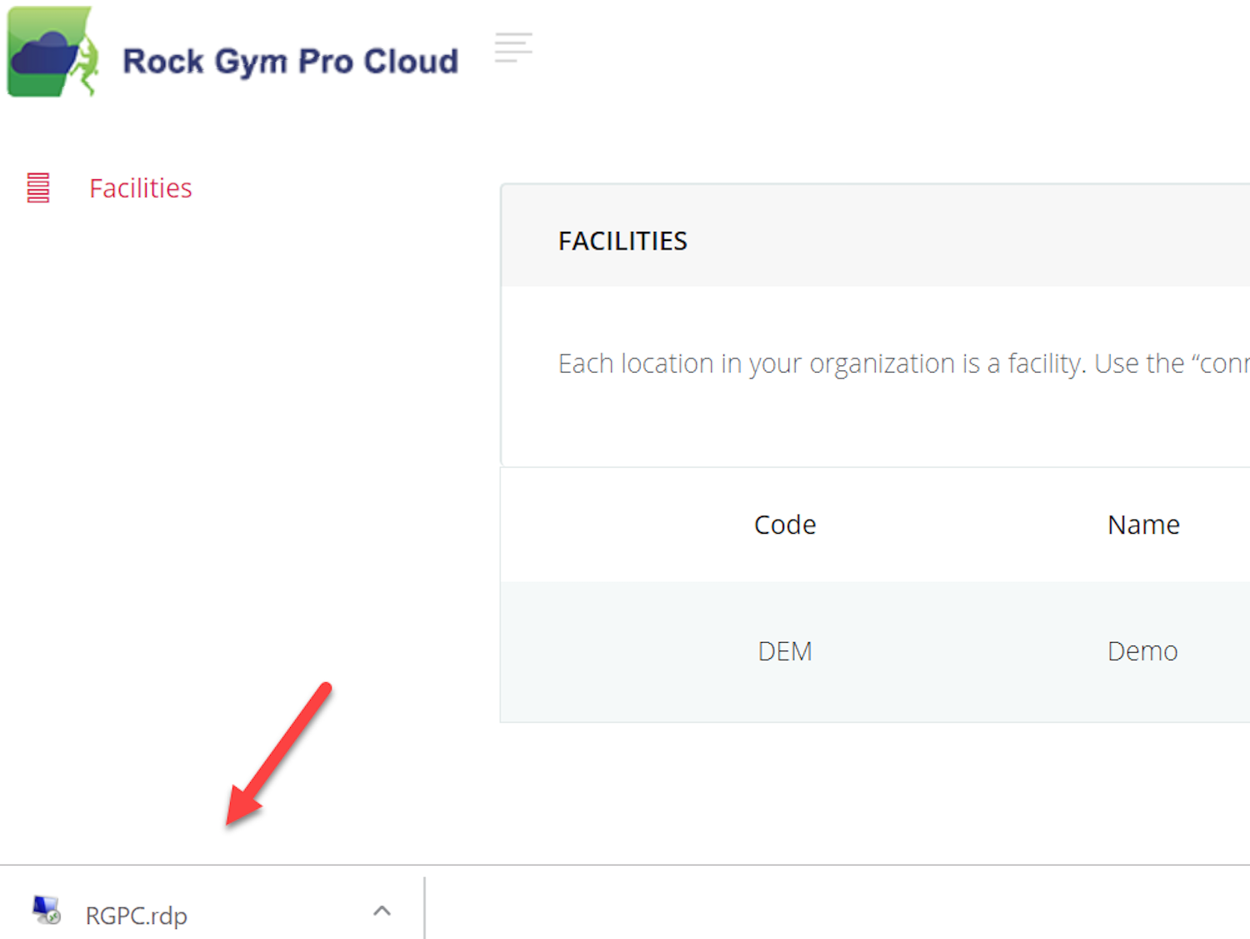Click the Rock Gym Pro Cloud title

(x=290, y=61)
